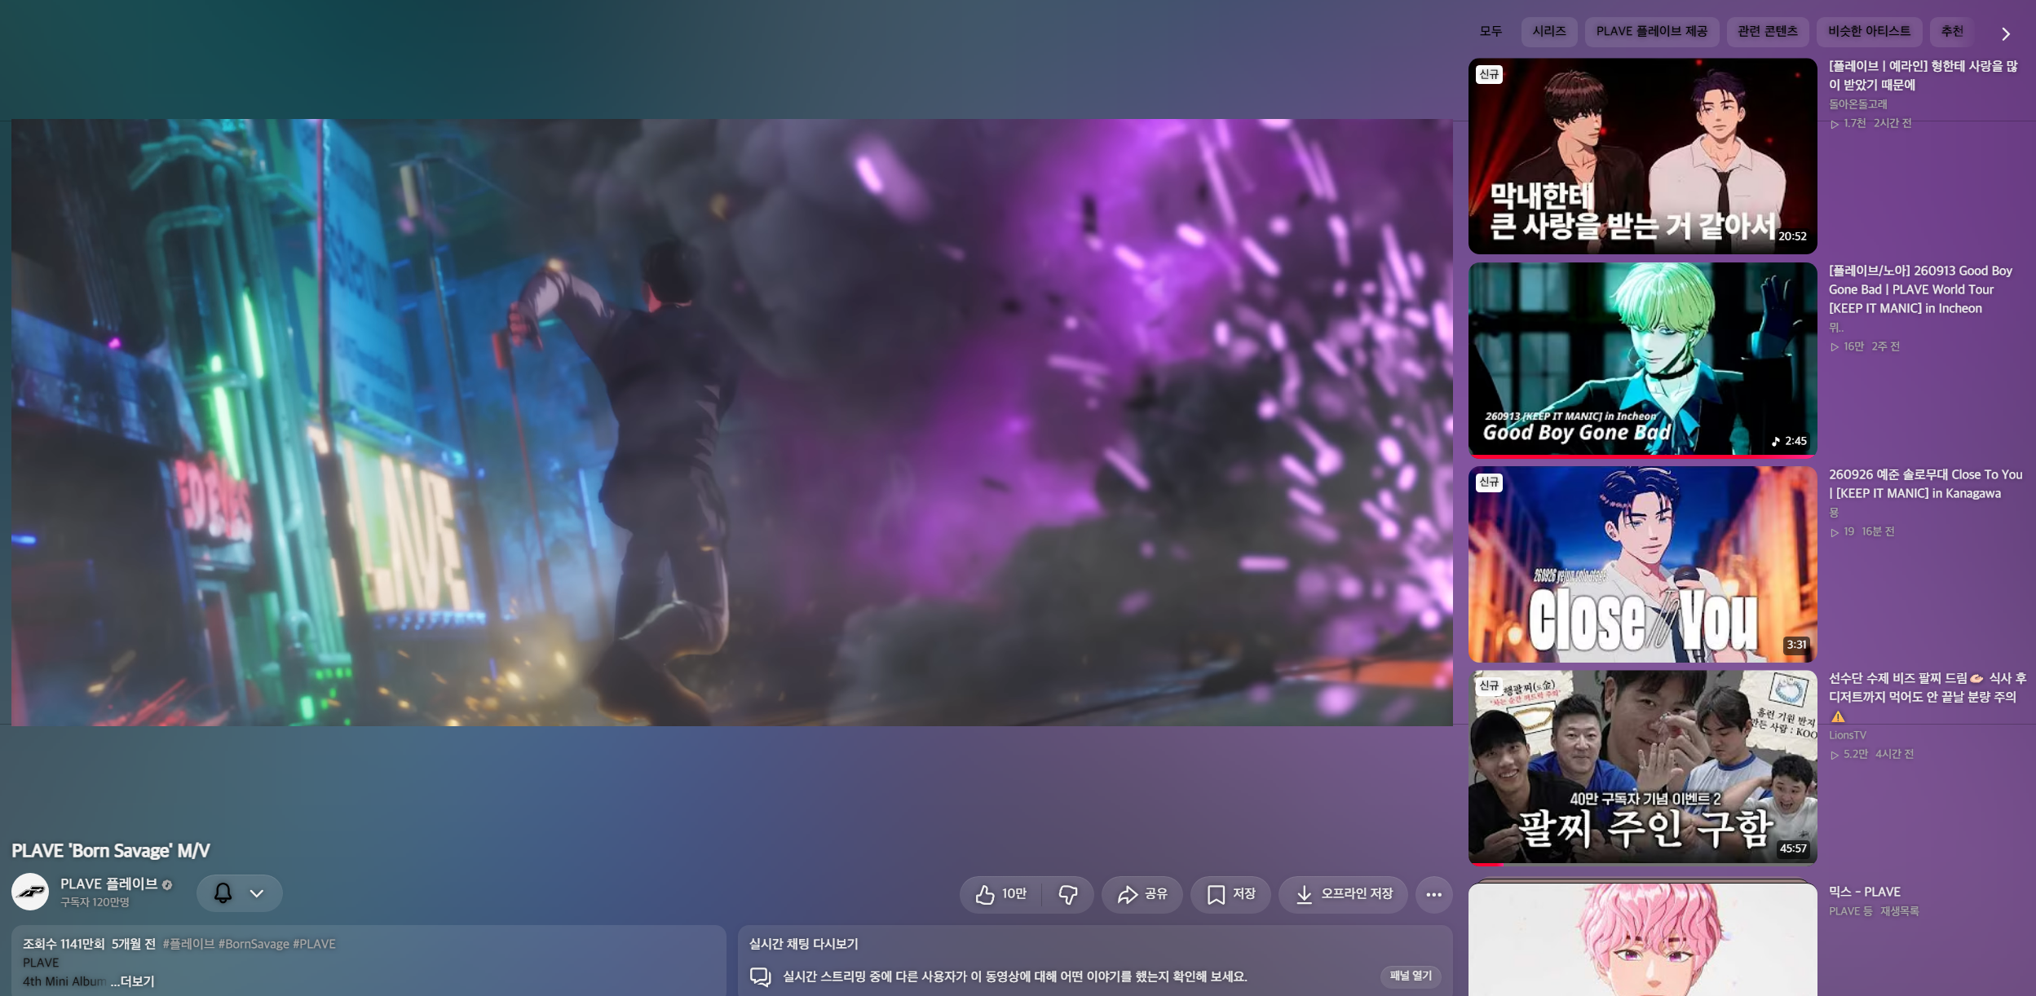Share the video via 공유 button

pyautogui.click(x=1142, y=894)
